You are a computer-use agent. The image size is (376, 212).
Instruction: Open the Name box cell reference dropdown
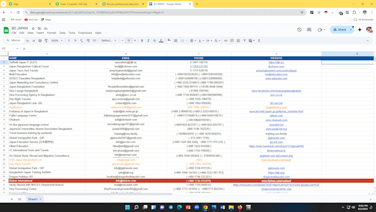(x=17, y=49)
